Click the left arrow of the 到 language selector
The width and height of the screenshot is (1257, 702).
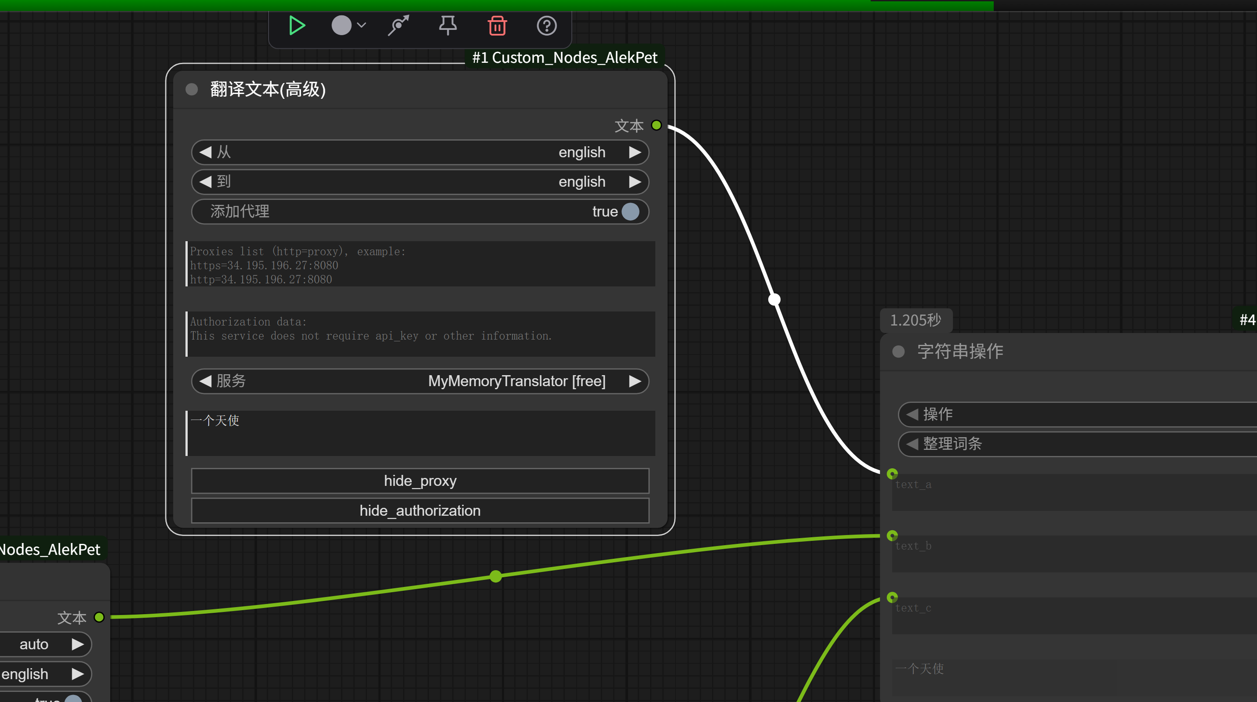point(205,181)
